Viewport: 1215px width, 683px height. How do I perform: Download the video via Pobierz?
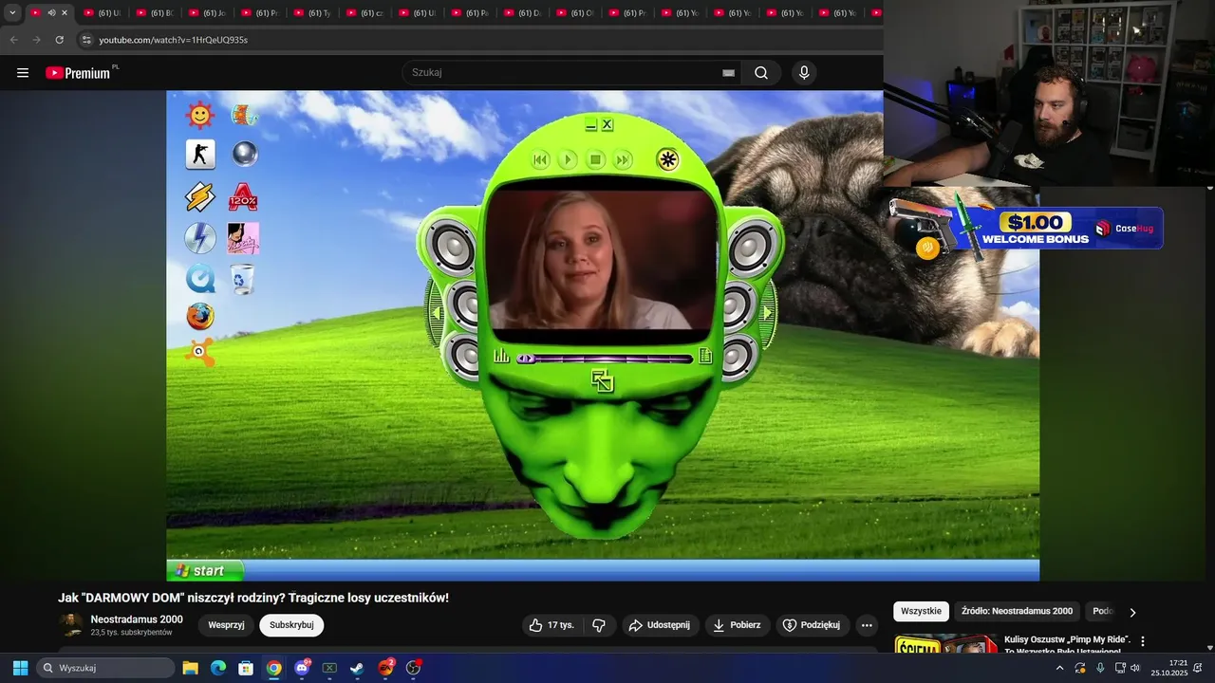[738, 625]
